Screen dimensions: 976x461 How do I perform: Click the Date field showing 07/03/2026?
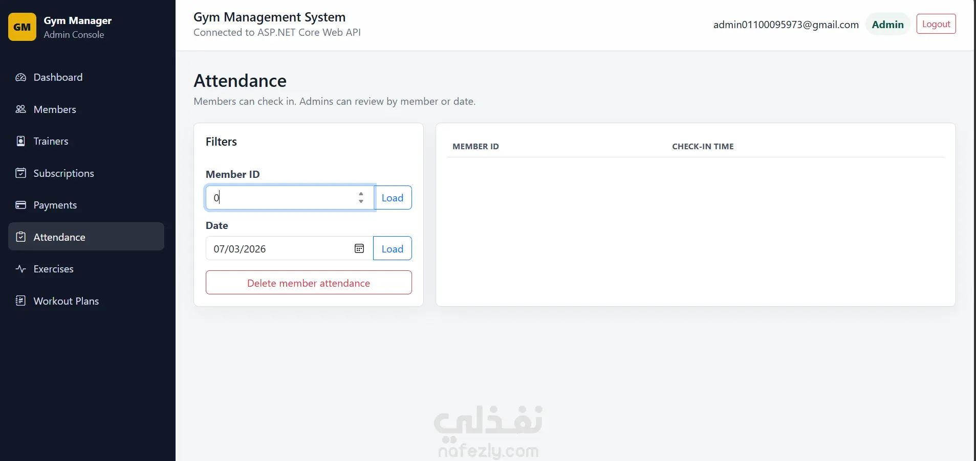[290, 248]
